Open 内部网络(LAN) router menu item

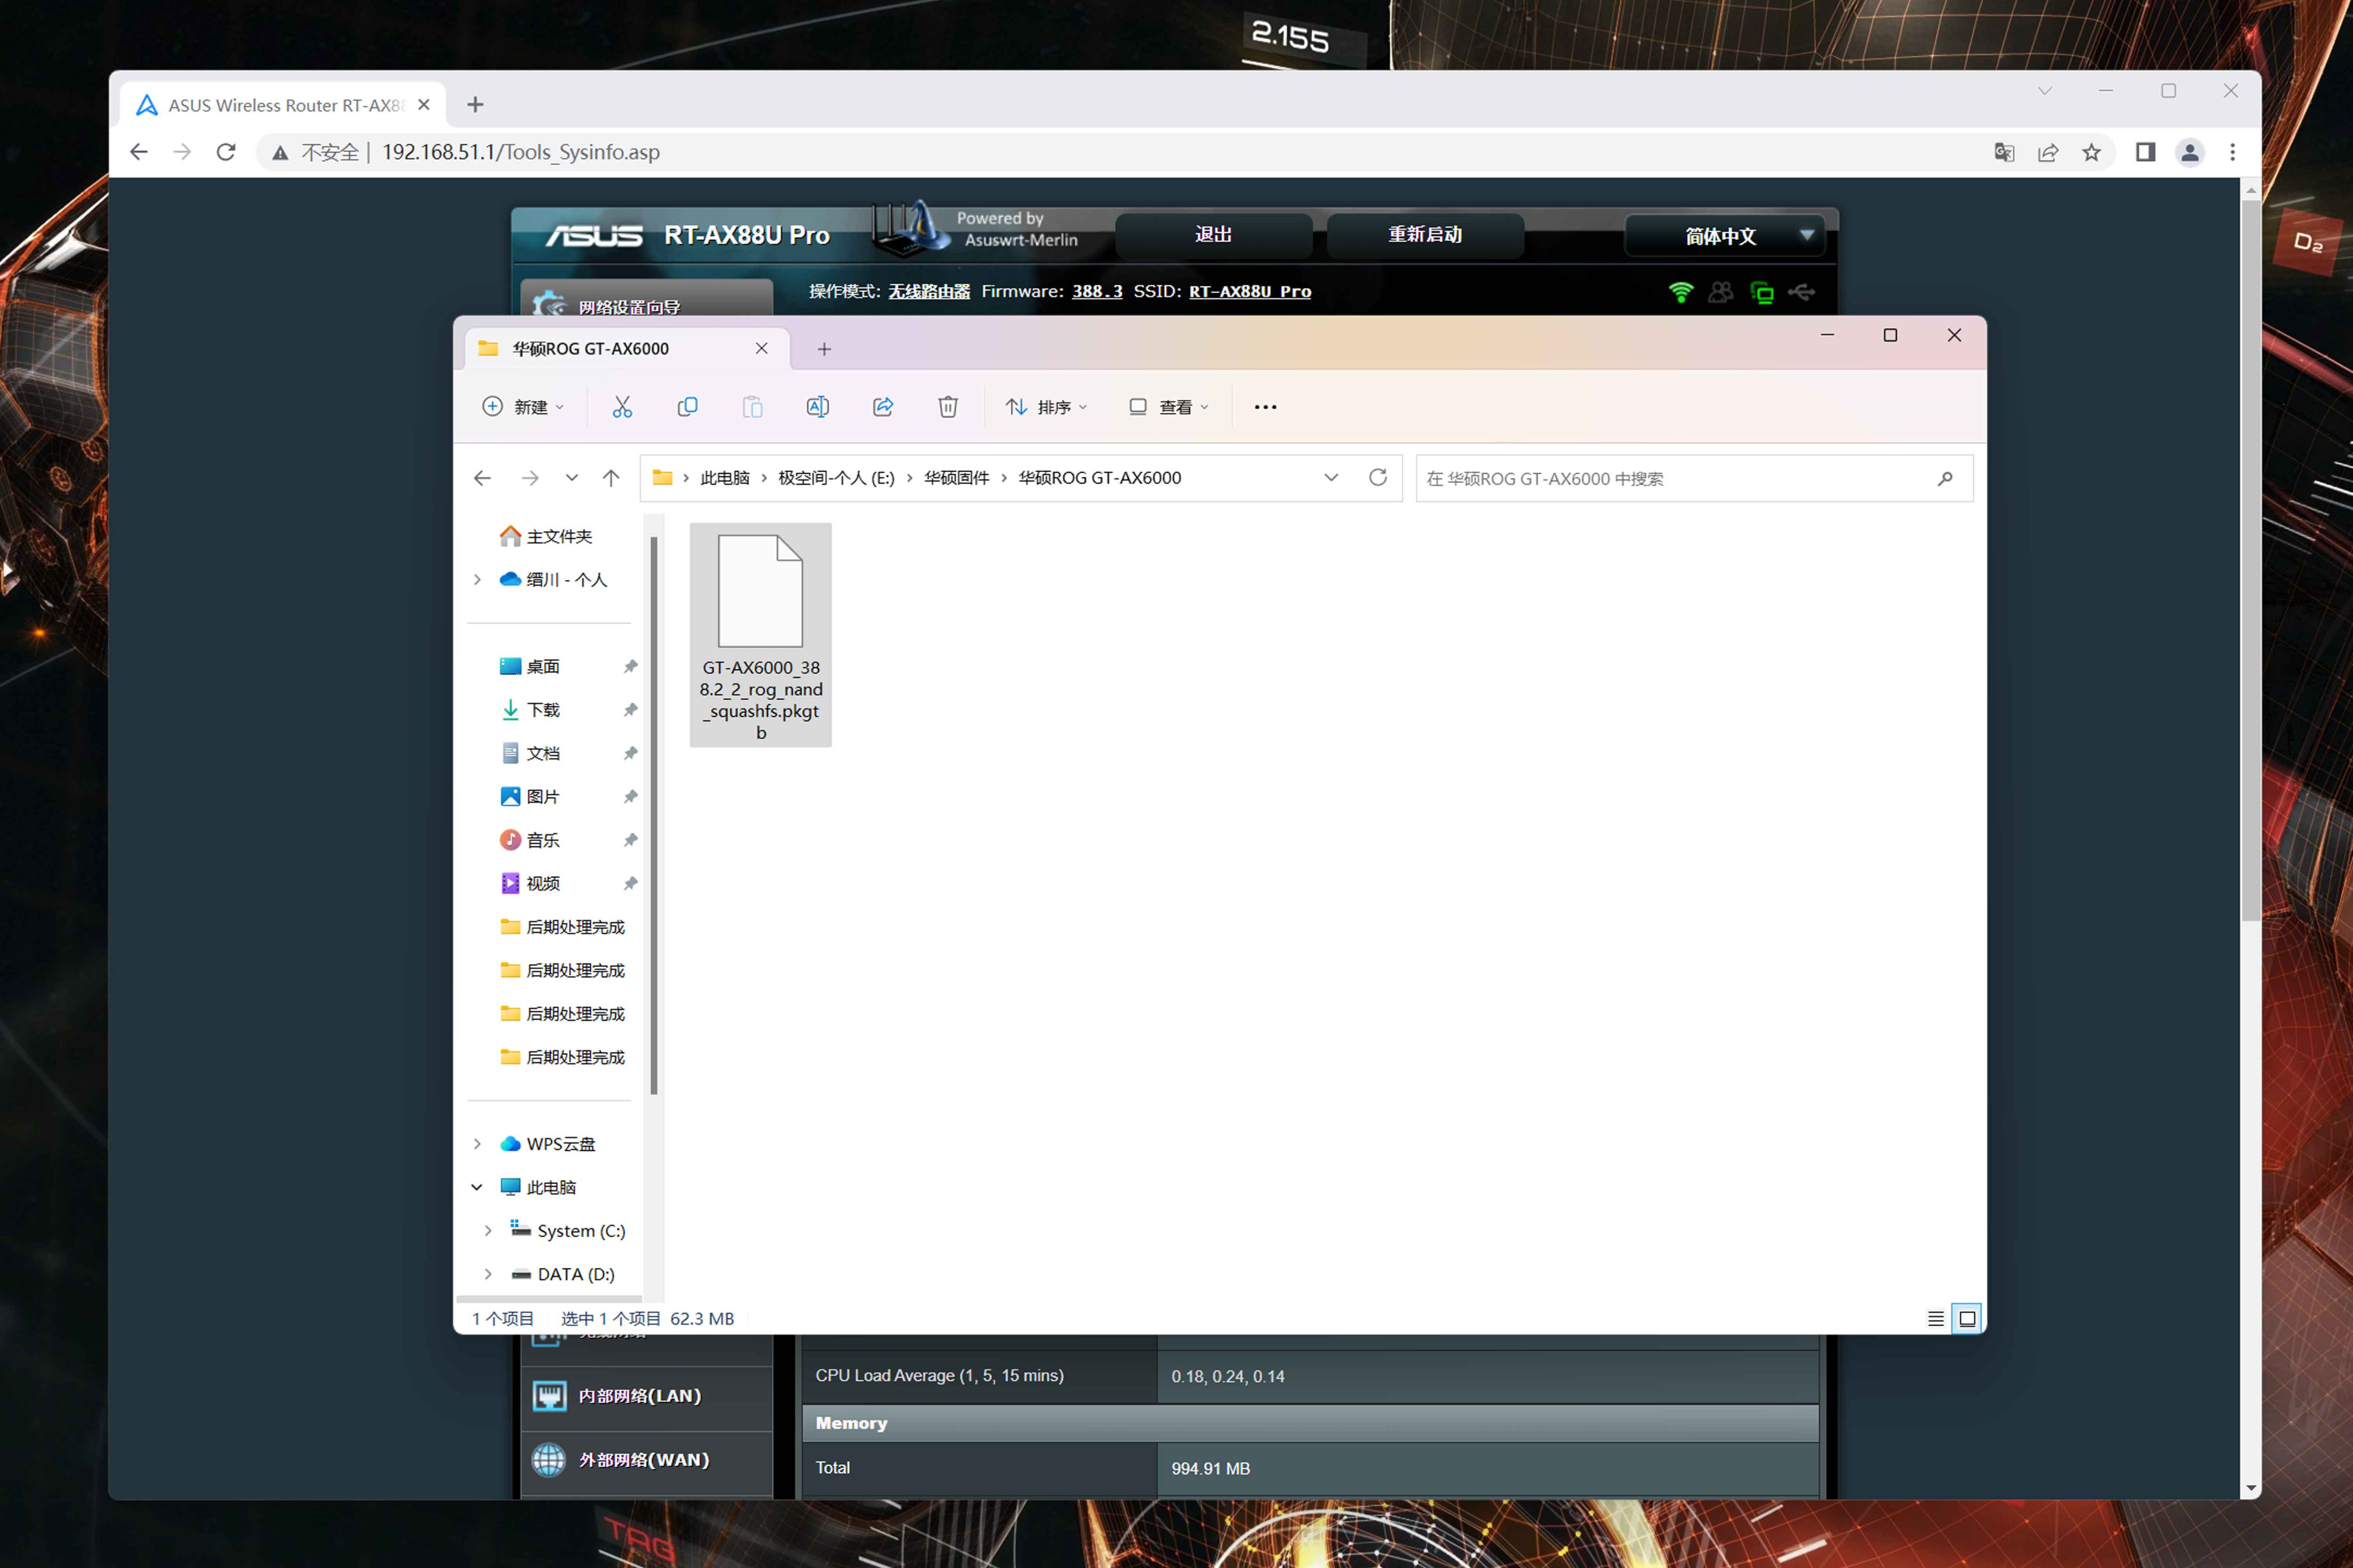point(639,1396)
